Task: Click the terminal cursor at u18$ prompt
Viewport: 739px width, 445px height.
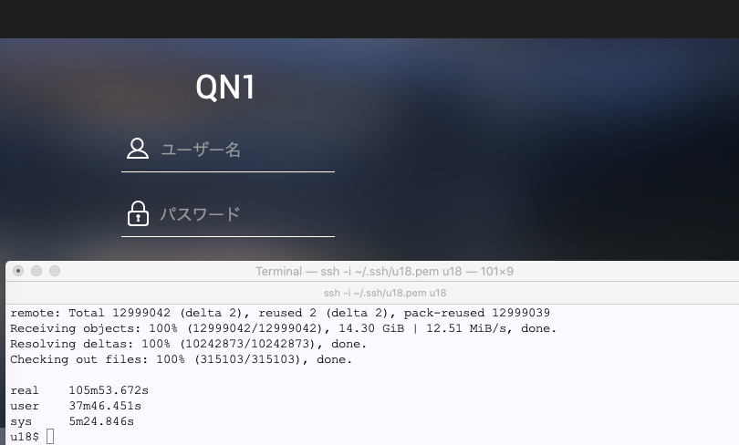Action: [50, 437]
